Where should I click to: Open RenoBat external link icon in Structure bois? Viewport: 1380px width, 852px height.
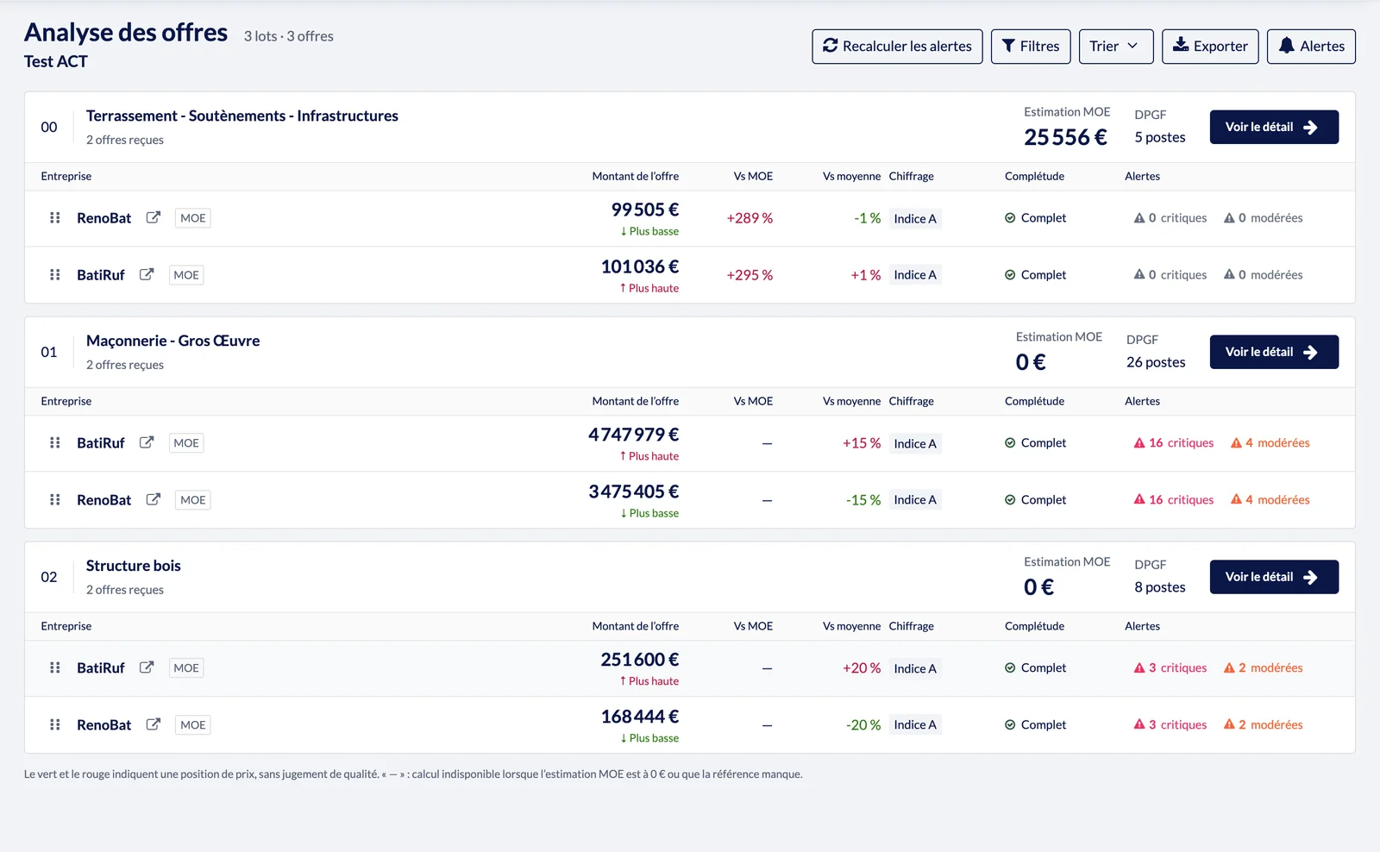pos(153,724)
